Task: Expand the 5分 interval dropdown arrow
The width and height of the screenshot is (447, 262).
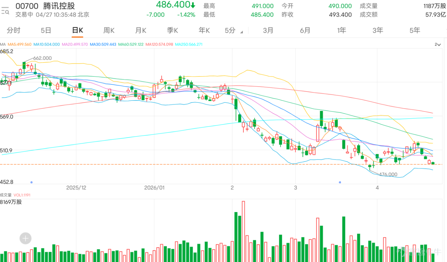Action: click(x=242, y=32)
